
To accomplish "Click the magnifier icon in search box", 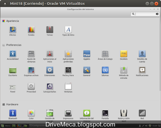I will (x=133, y=14).
